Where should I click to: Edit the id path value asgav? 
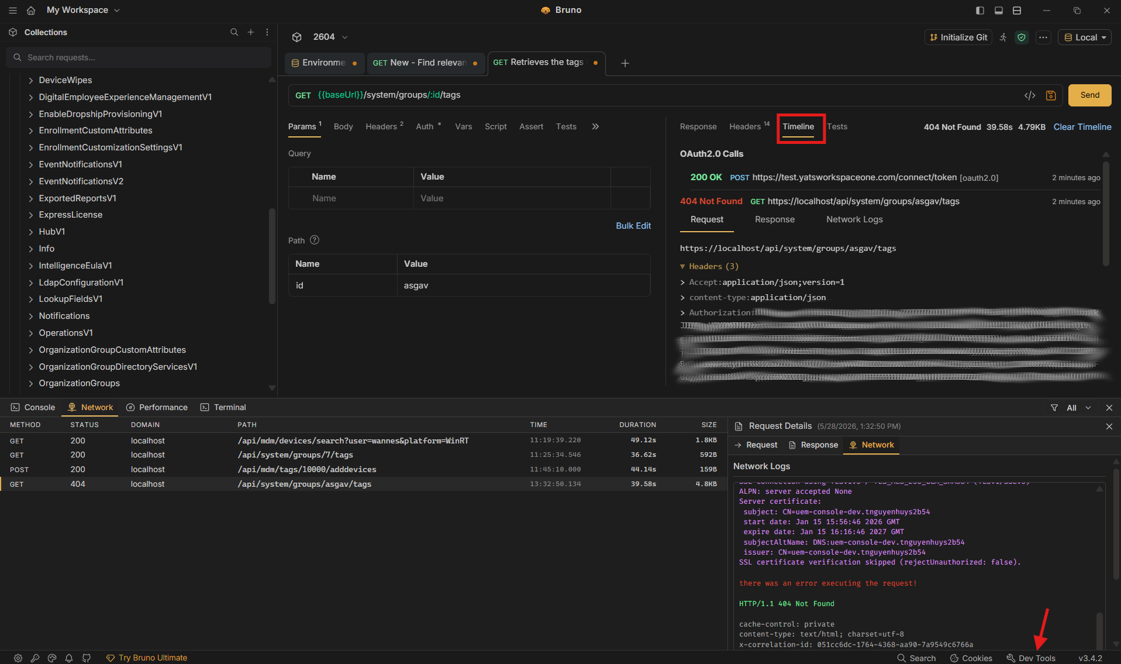[x=523, y=285]
